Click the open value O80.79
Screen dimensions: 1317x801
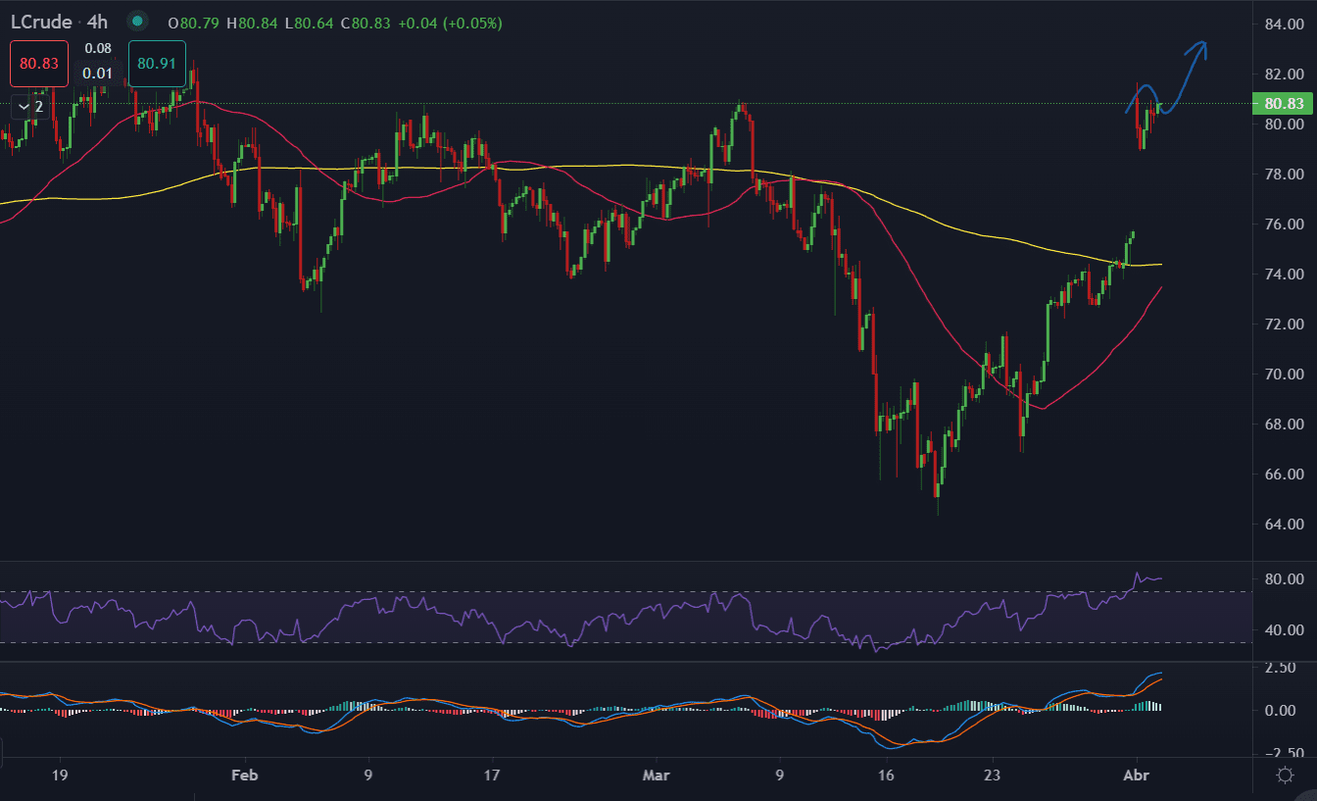click(194, 23)
